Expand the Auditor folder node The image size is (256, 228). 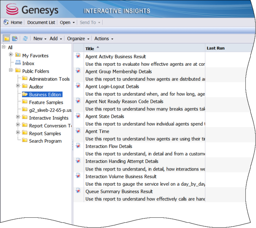point(18,86)
